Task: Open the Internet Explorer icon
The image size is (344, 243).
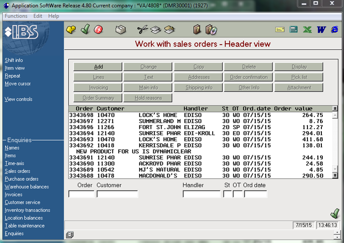Action: point(334,30)
